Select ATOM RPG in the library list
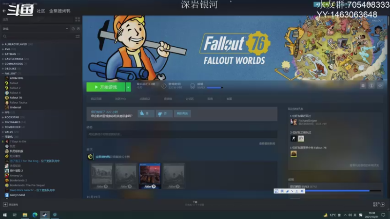The width and height of the screenshot is (390, 219). tap(17, 78)
